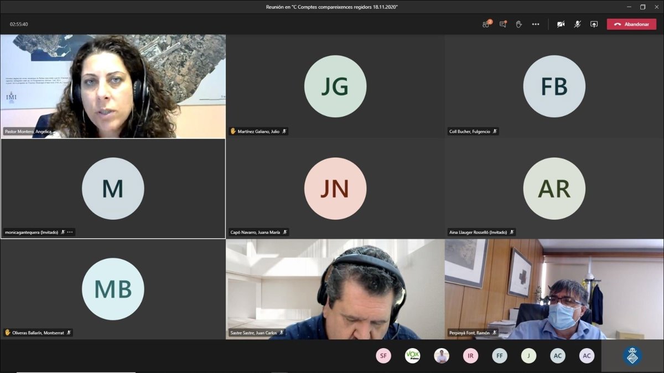Click the J participant avatar

tap(528, 356)
